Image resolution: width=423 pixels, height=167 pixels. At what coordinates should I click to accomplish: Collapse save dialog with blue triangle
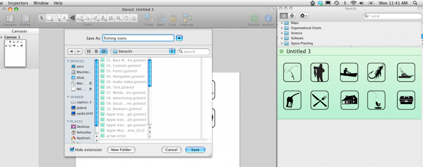point(179,38)
